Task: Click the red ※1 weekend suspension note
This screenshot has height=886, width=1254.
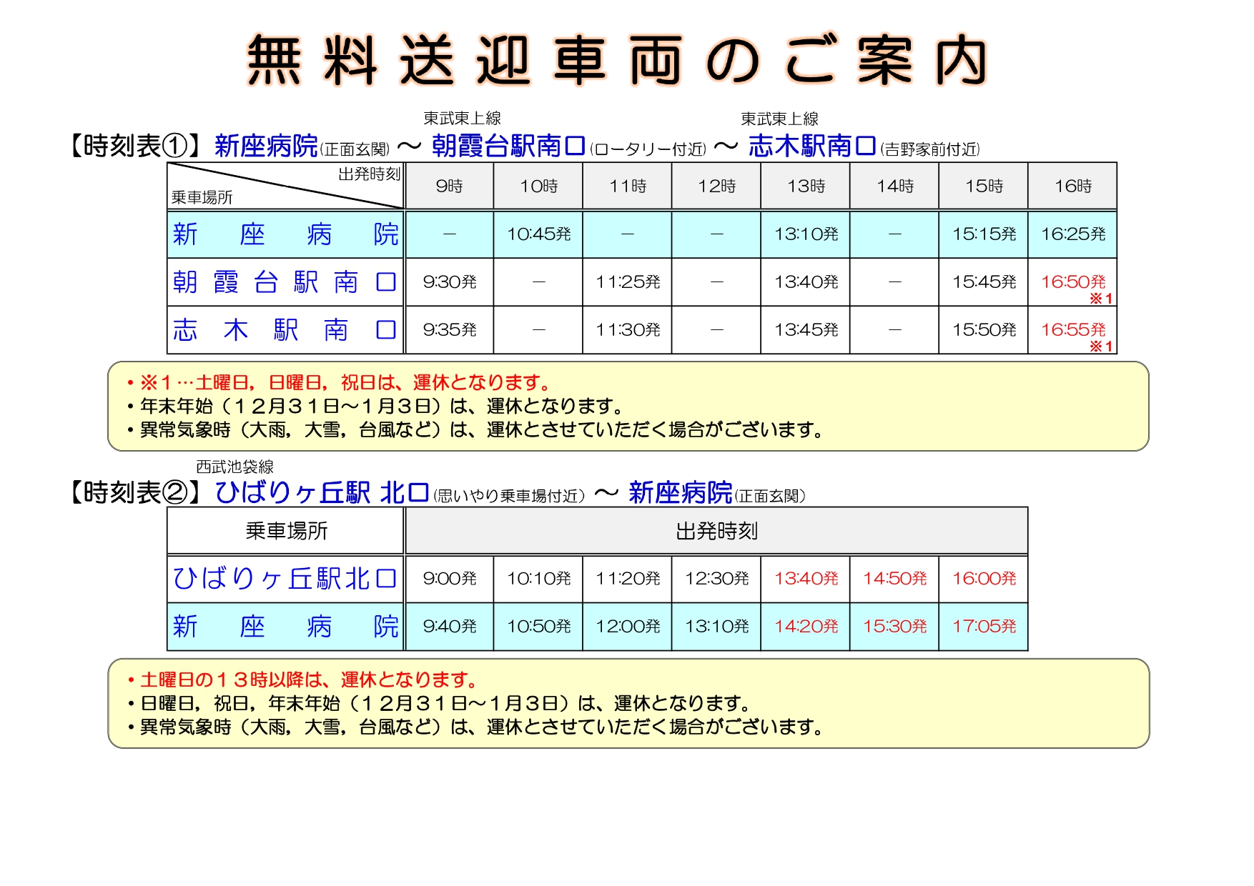Action: point(337,383)
